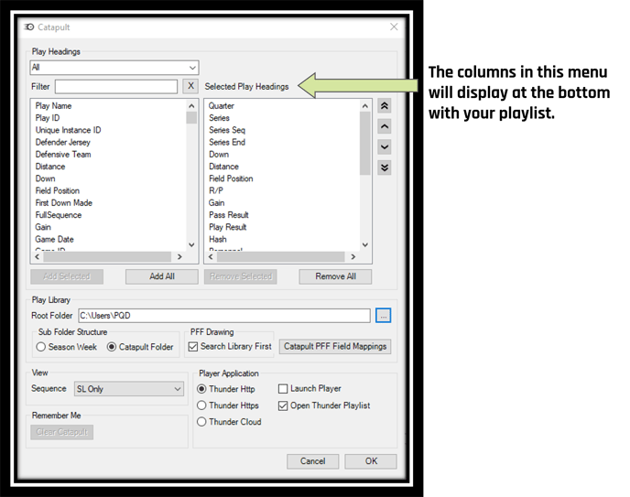The width and height of the screenshot is (630, 497).
Task: Click horizontal scrollbar under selected headings list
Action: (281, 256)
